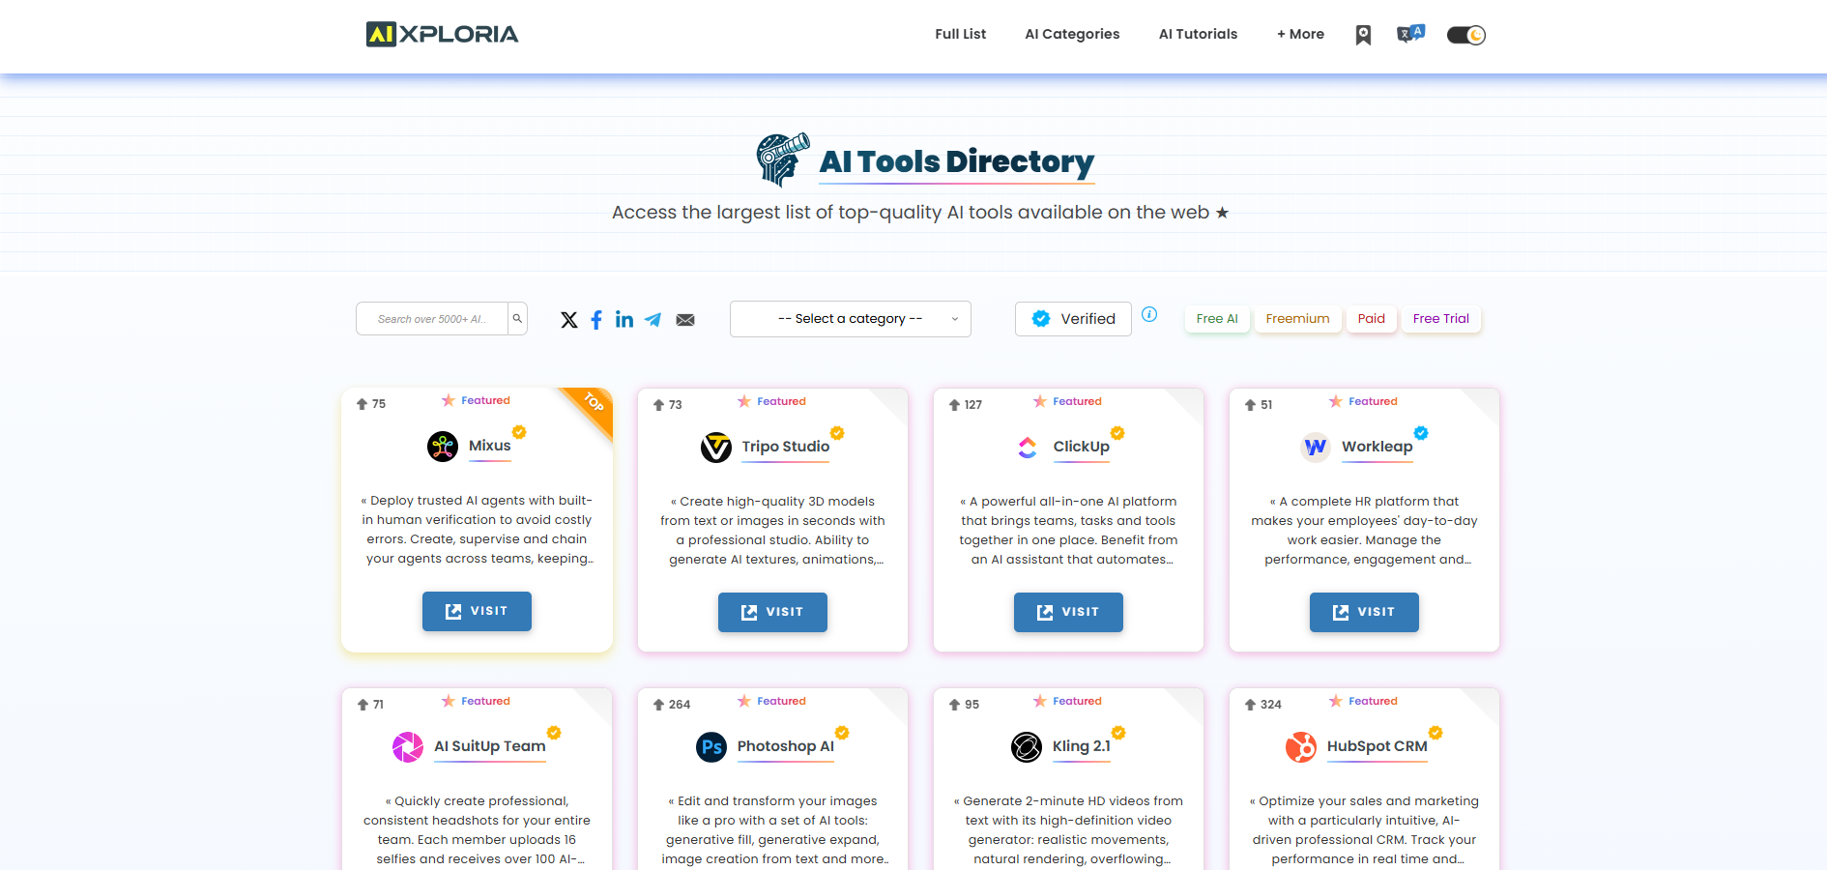Share via Telegram icon
This screenshot has height=870, width=1827.
coord(653,320)
